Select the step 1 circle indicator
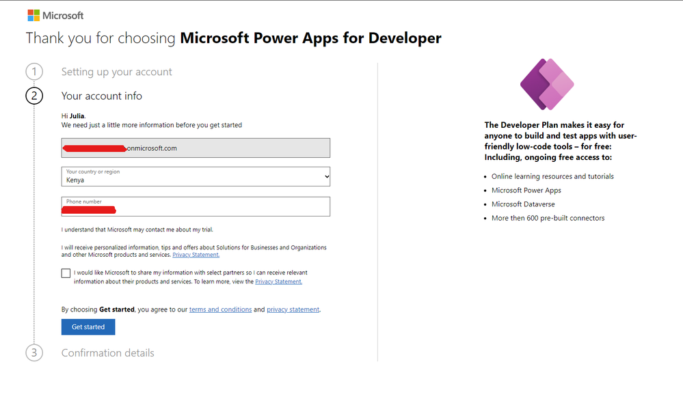The height and width of the screenshot is (418, 683). coord(34,72)
